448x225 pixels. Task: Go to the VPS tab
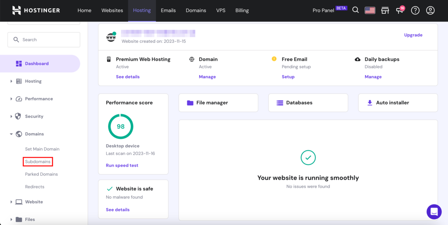pos(221,10)
